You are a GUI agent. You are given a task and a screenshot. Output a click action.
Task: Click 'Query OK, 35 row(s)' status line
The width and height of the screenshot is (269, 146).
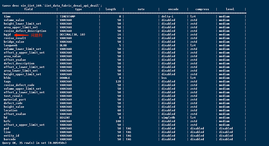pos(34,143)
